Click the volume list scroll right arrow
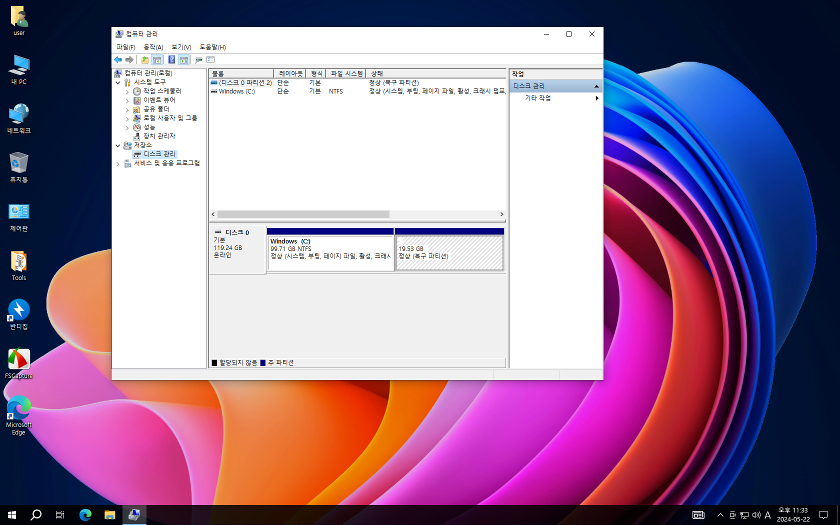 coord(501,214)
